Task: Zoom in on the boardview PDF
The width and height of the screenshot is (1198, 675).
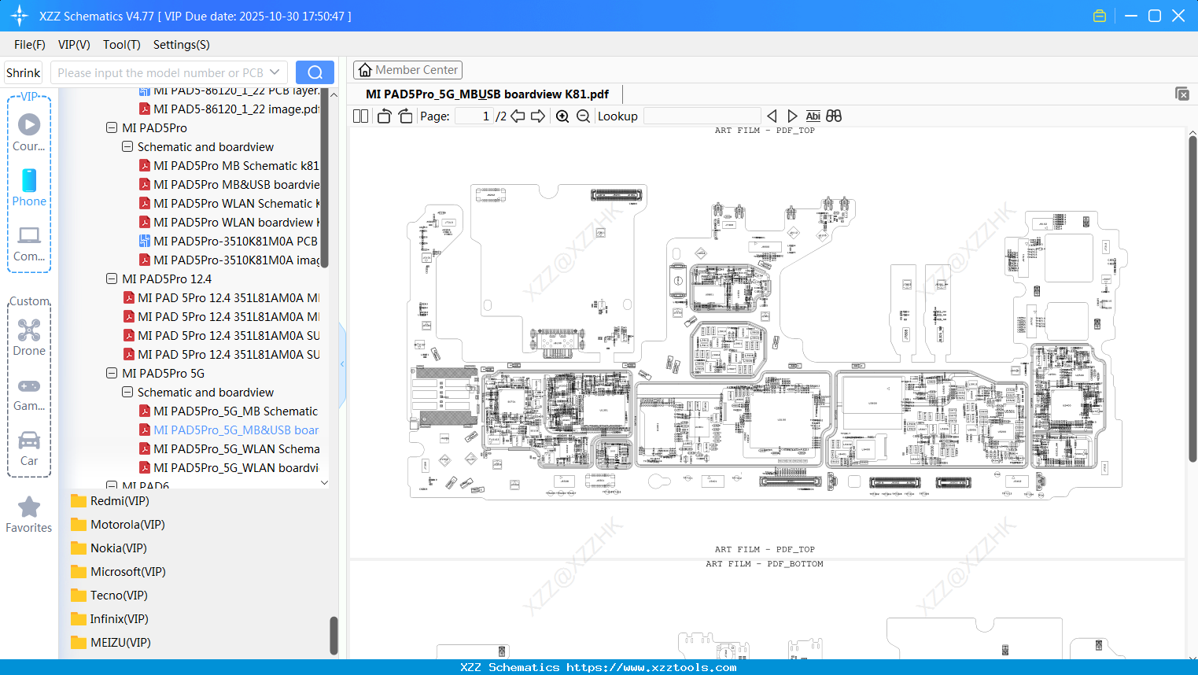Action: 562,116
